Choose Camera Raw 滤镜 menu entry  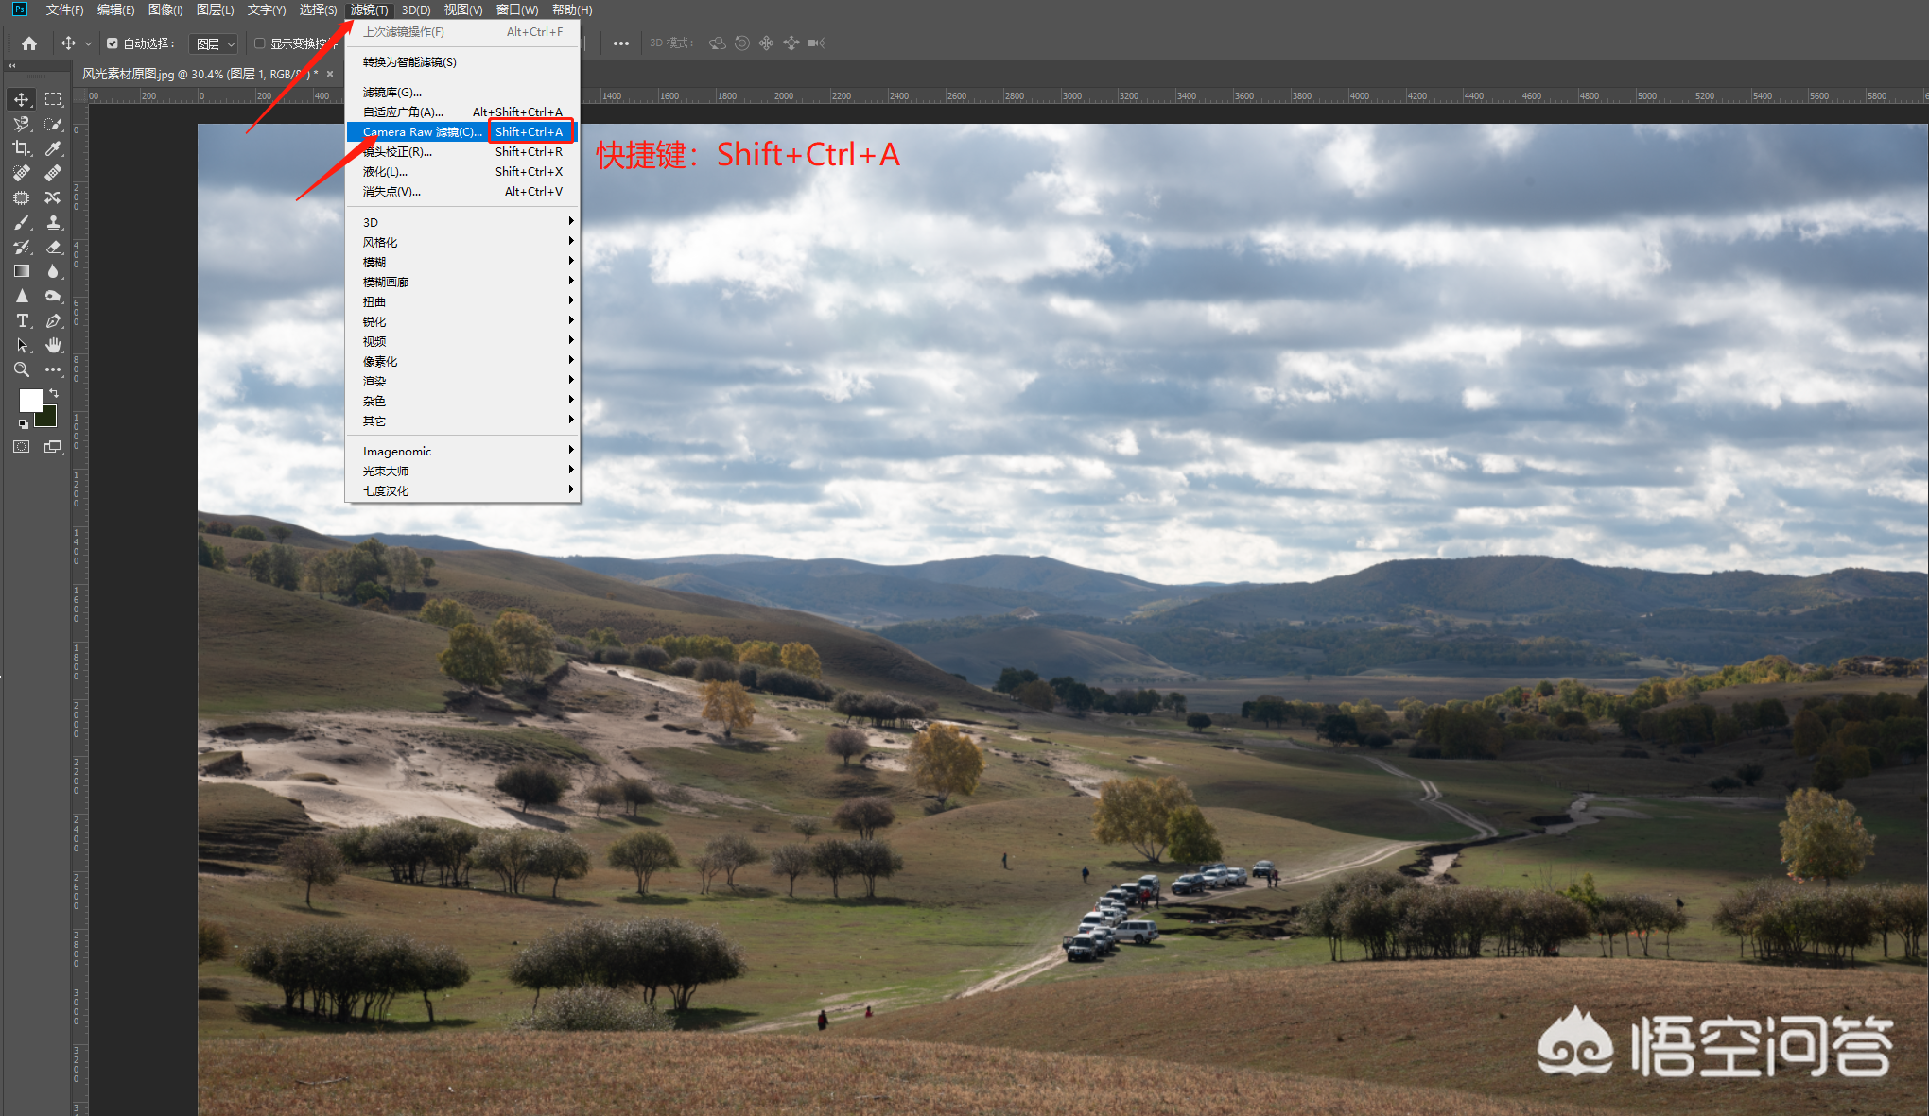click(x=421, y=132)
